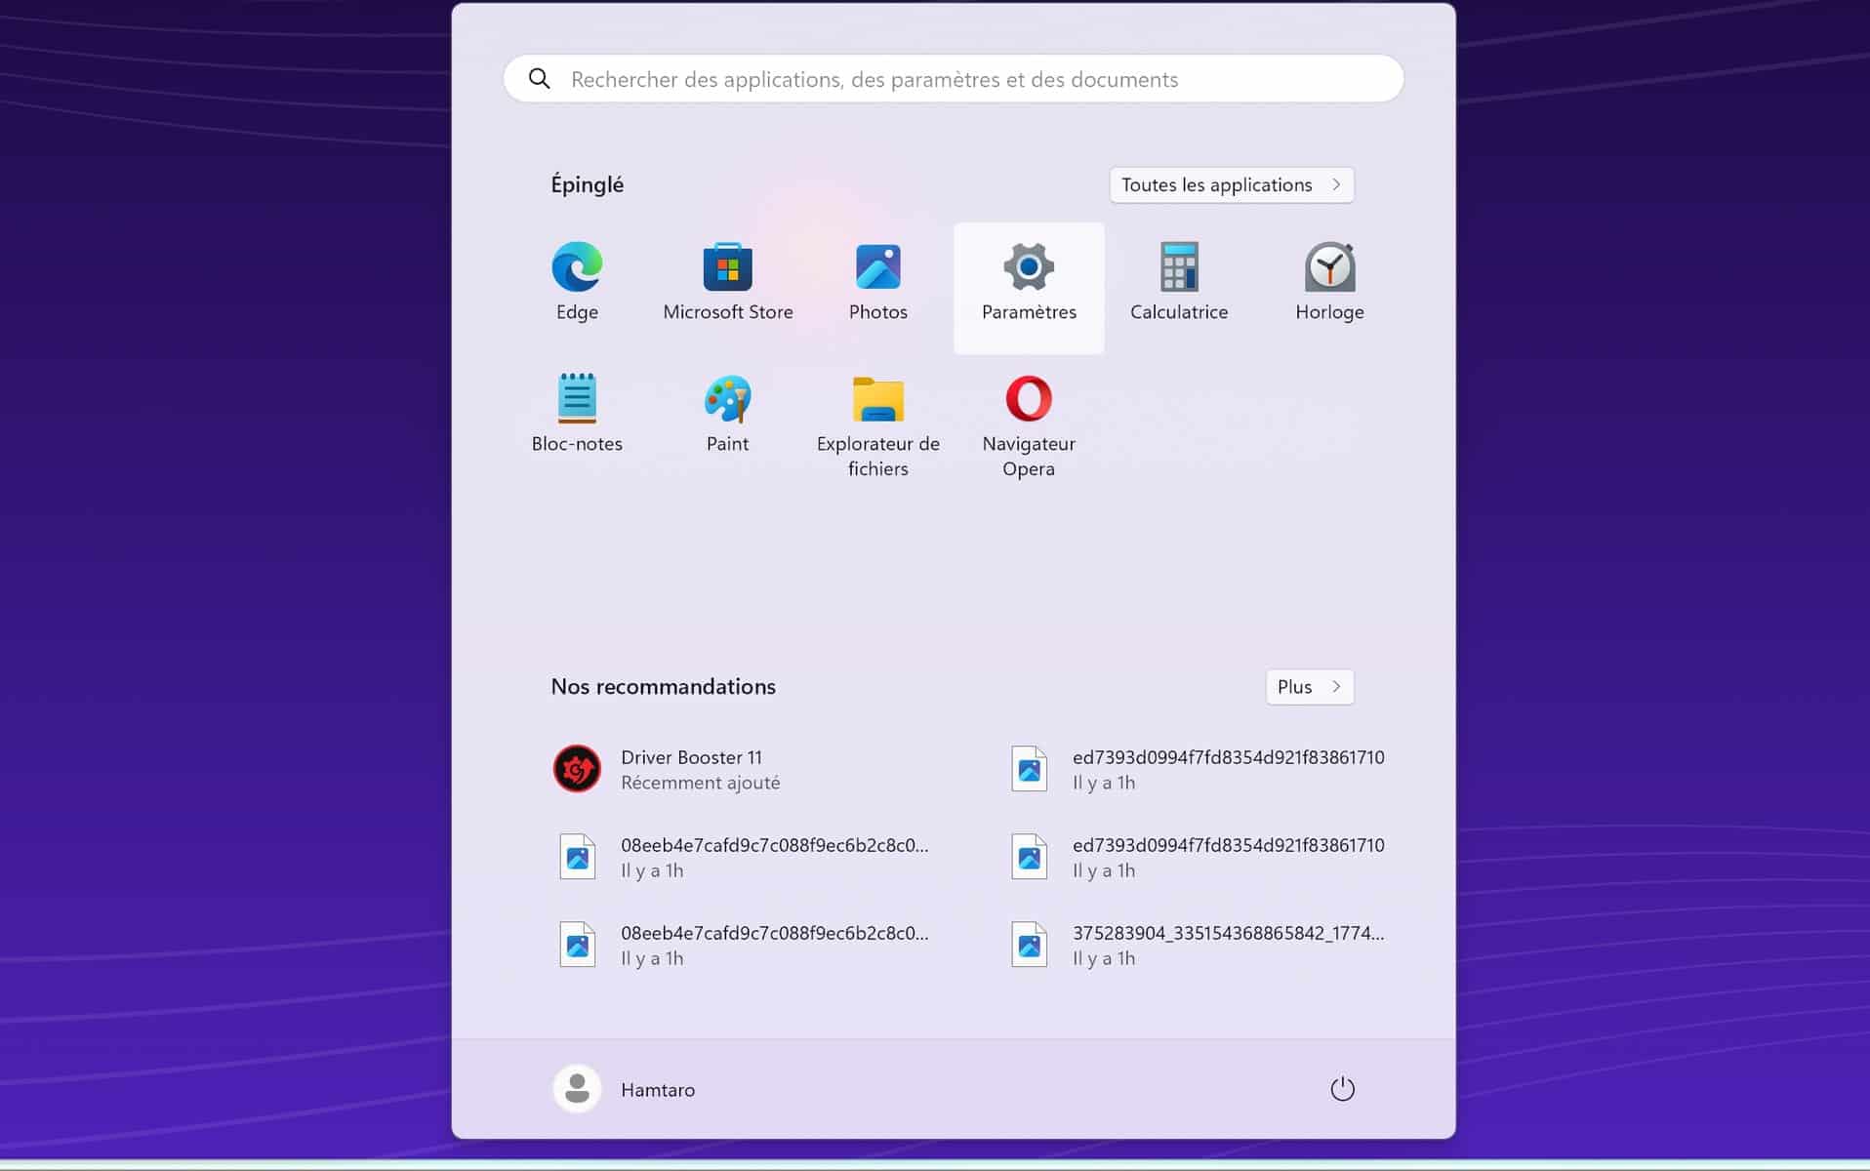This screenshot has height=1171, width=1870.
Task: Click the power button icon
Action: coord(1342,1089)
